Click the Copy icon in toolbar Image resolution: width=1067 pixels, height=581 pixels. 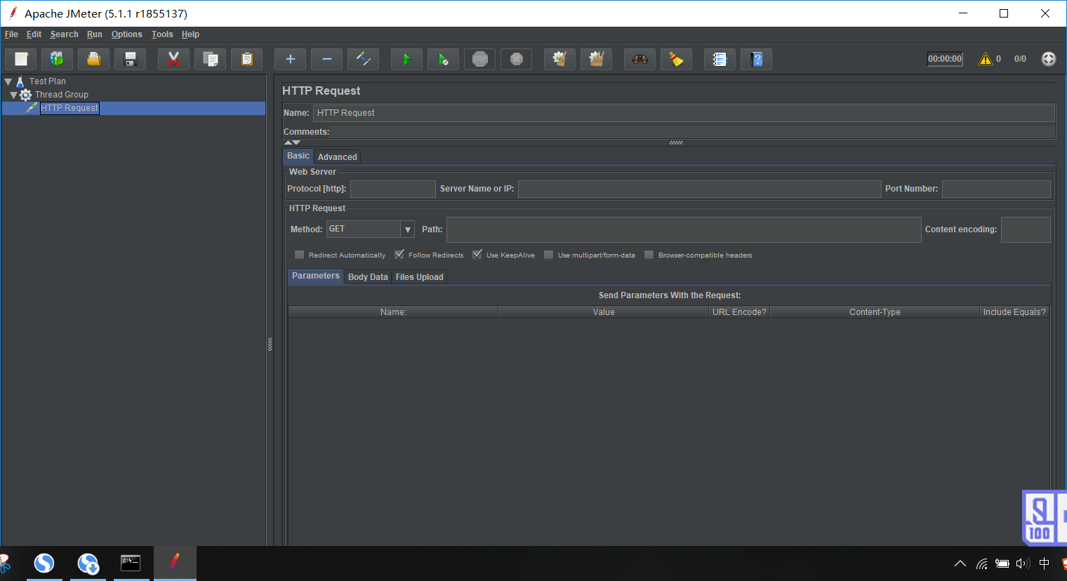point(210,59)
